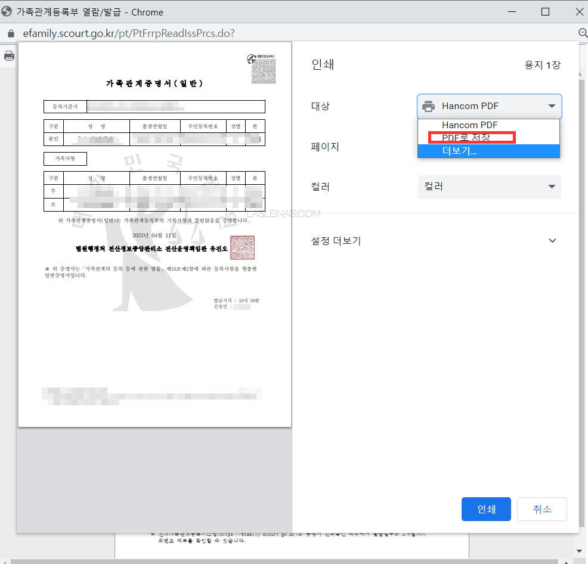The image size is (588, 564).
Task: Click the 인쇄 heading in the dialog
Action: (323, 64)
